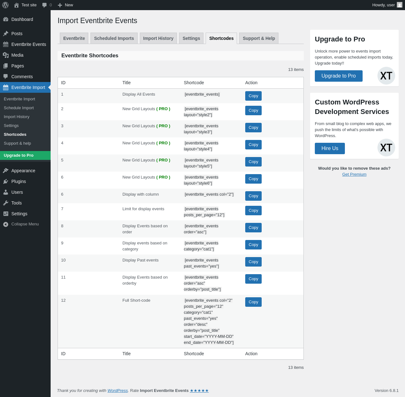This screenshot has height=397, width=405.
Task: Click the Users icon in sidebar
Action: [x=6, y=192]
